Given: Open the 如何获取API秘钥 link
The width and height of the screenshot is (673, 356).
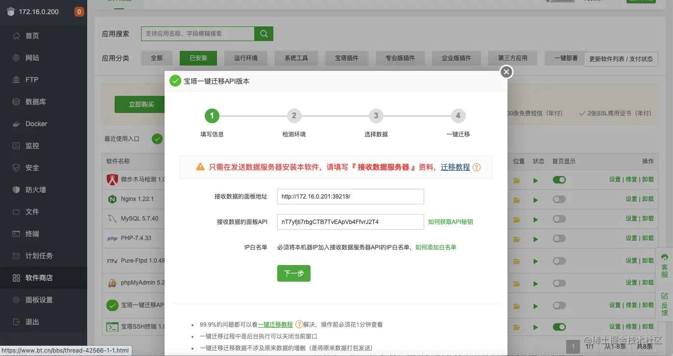Looking at the screenshot, I should pos(451,222).
